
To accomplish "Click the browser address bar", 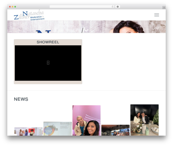I will point(82,7).
